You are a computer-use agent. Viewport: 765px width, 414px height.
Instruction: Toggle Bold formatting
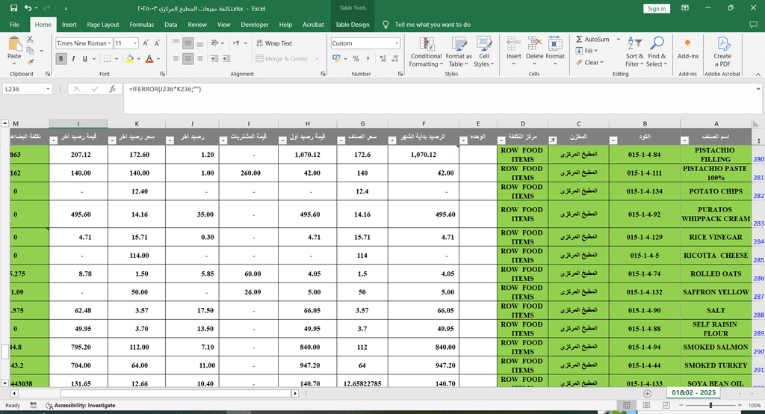coord(61,58)
